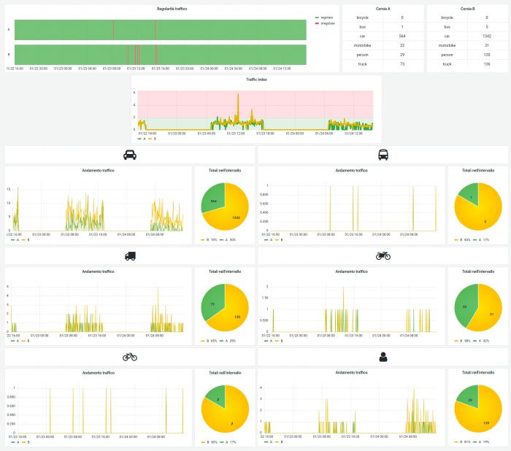Select the car row in Corsia A table
This screenshot has width=511, height=451.
tap(383, 36)
